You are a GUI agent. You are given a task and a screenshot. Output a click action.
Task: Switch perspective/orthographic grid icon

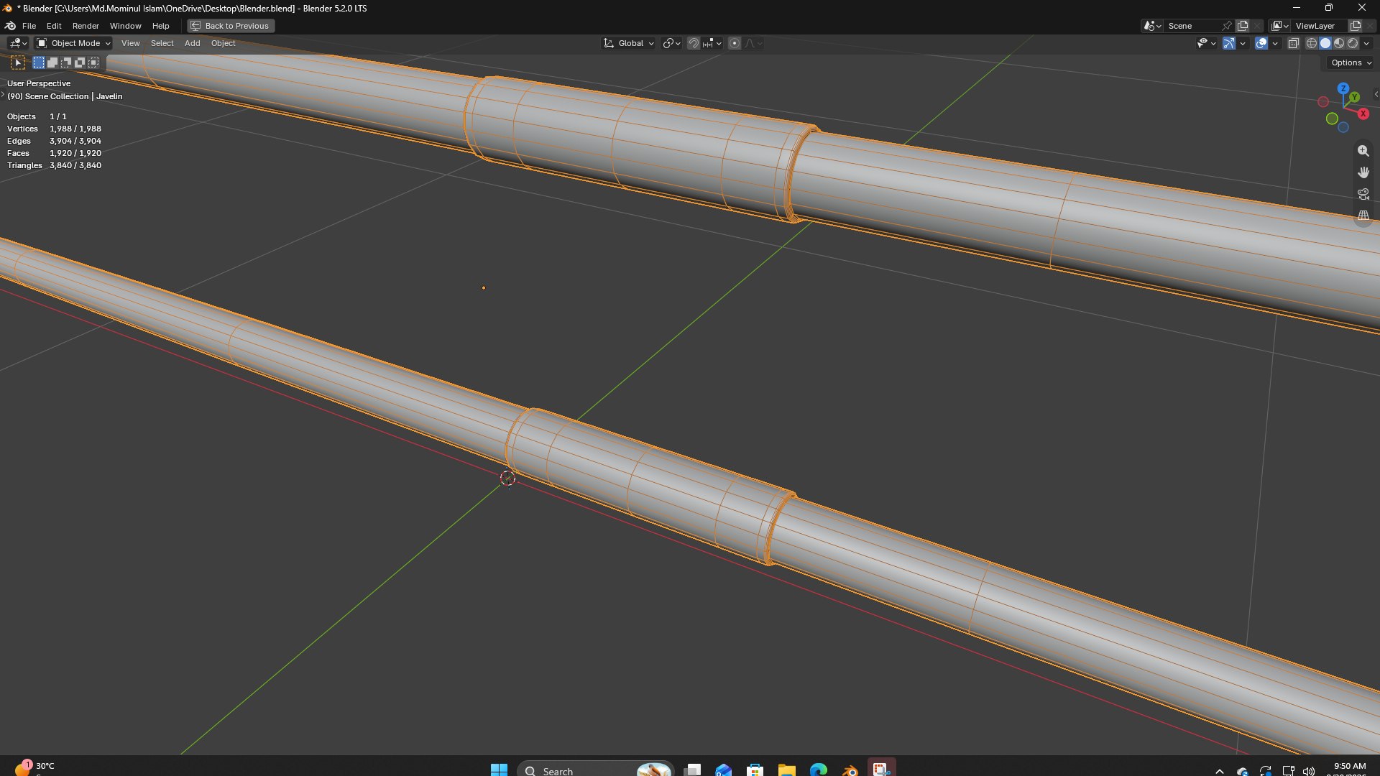click(1363, 216)
